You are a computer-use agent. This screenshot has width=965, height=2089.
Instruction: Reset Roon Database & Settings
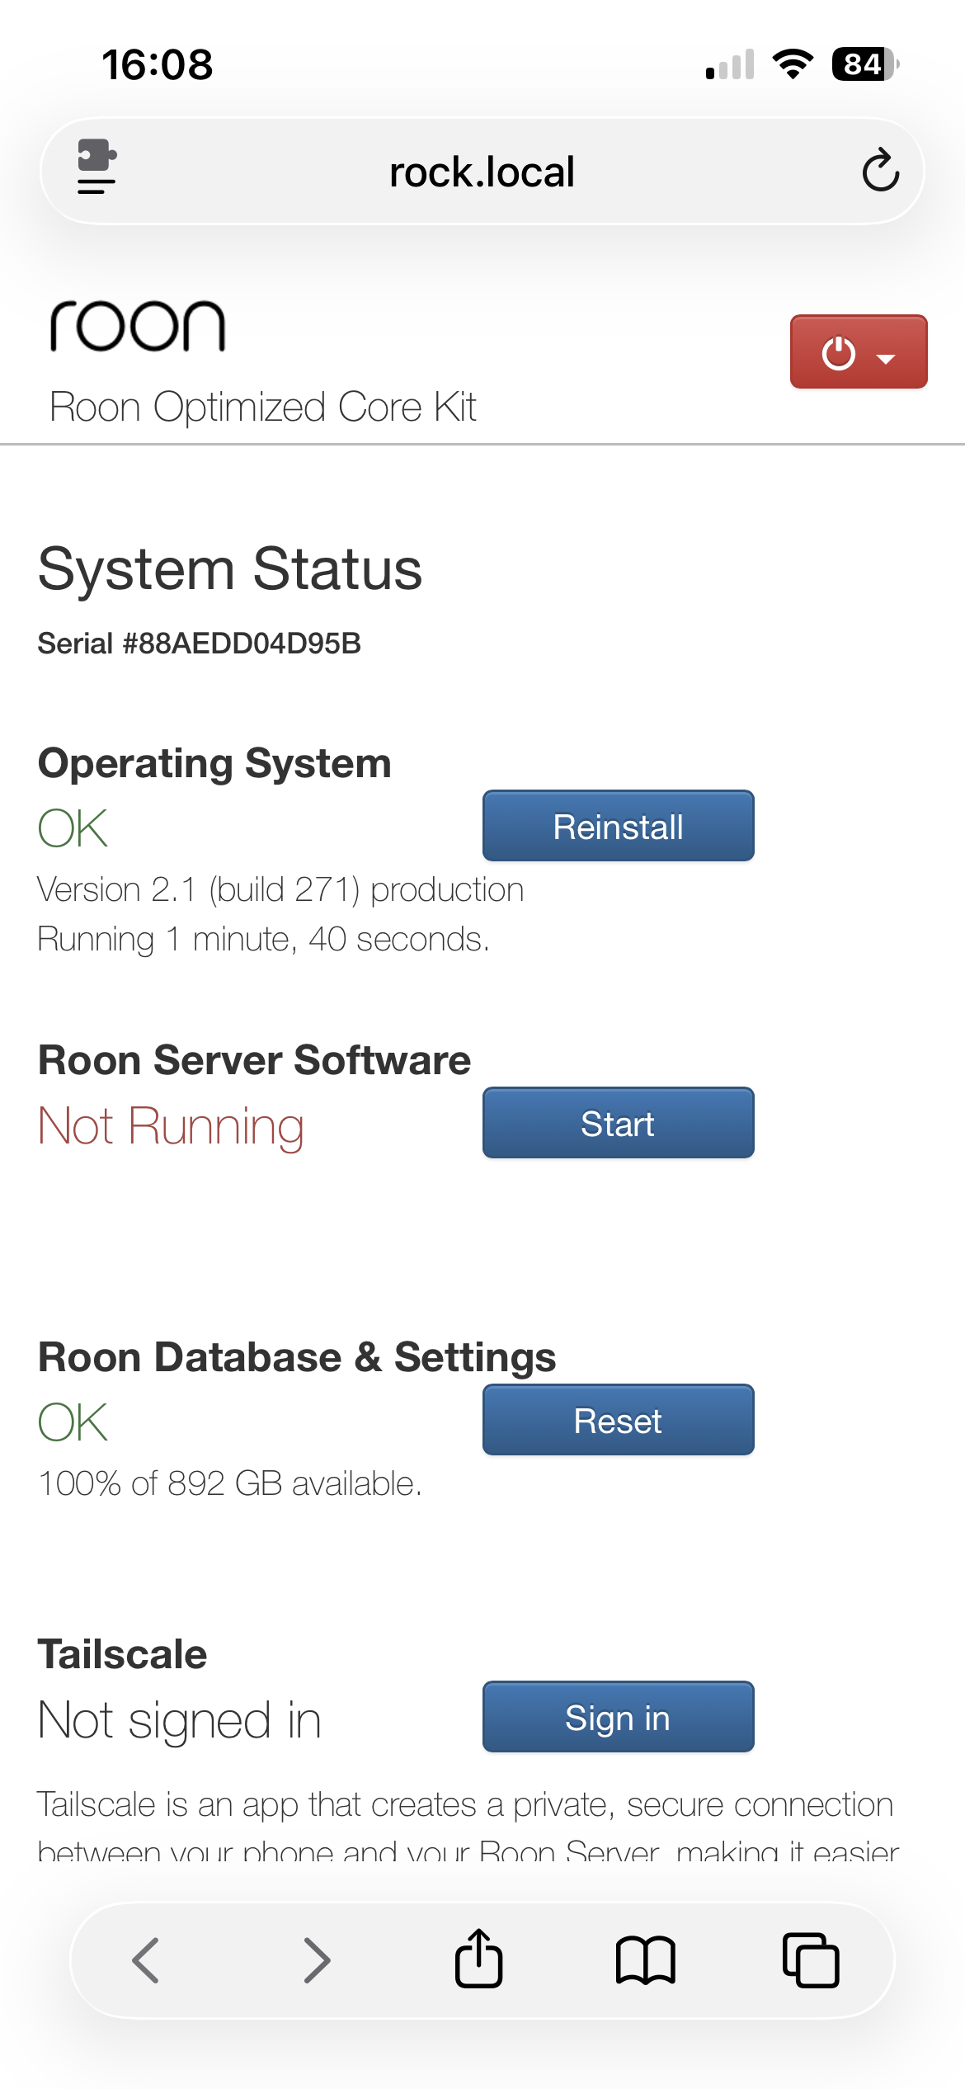(x=619, y=1420)
